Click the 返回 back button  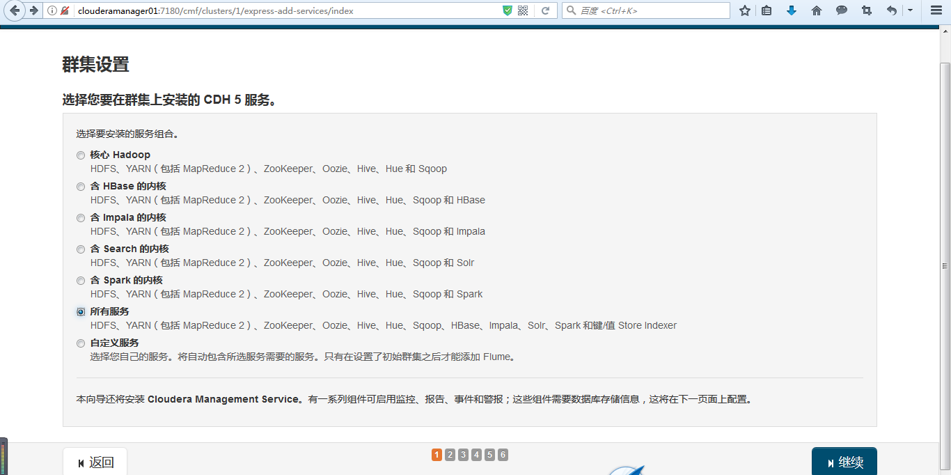tap(95, 462)
